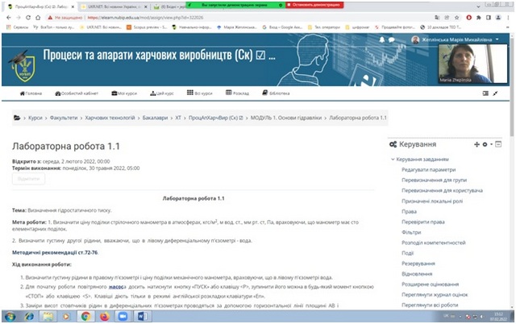Open Розклад menu item
This screenshot has height=324, width=516.
click(237, 93)
